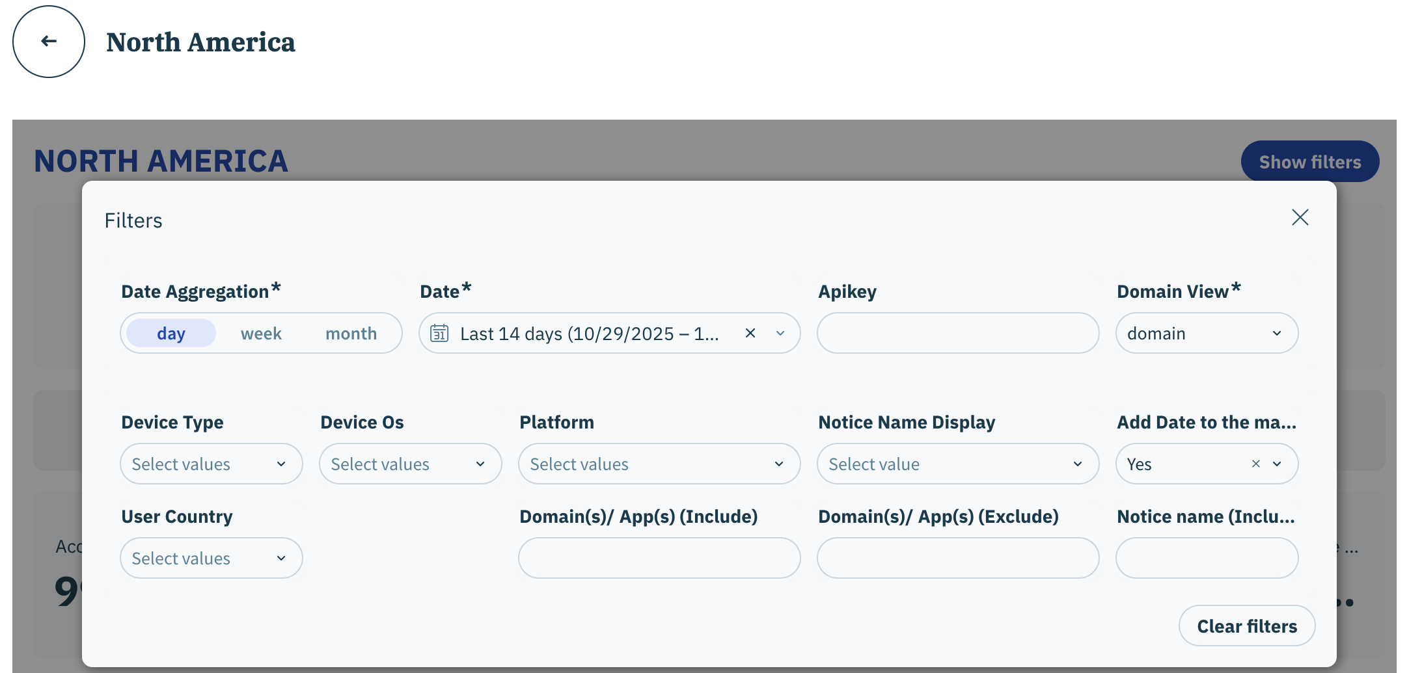This screenshot has width=1409, height=673.
Task: Clear the Last 14 days date selection
Action: point(750,334)
